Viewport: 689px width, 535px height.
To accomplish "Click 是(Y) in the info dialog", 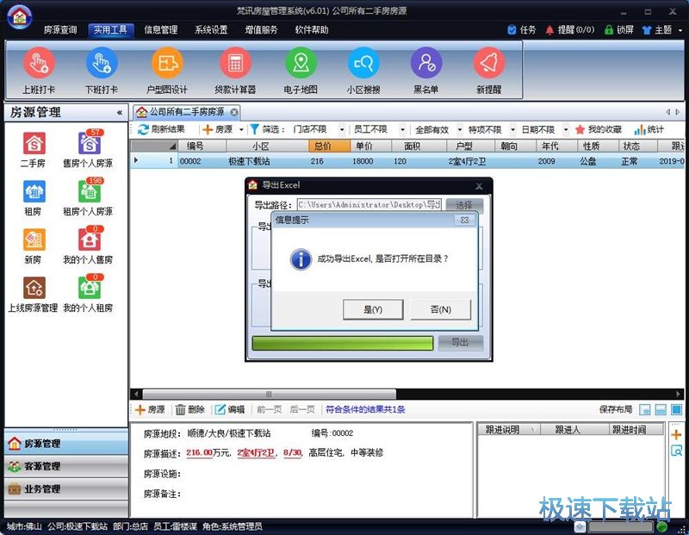I will (x=373, y=309).
